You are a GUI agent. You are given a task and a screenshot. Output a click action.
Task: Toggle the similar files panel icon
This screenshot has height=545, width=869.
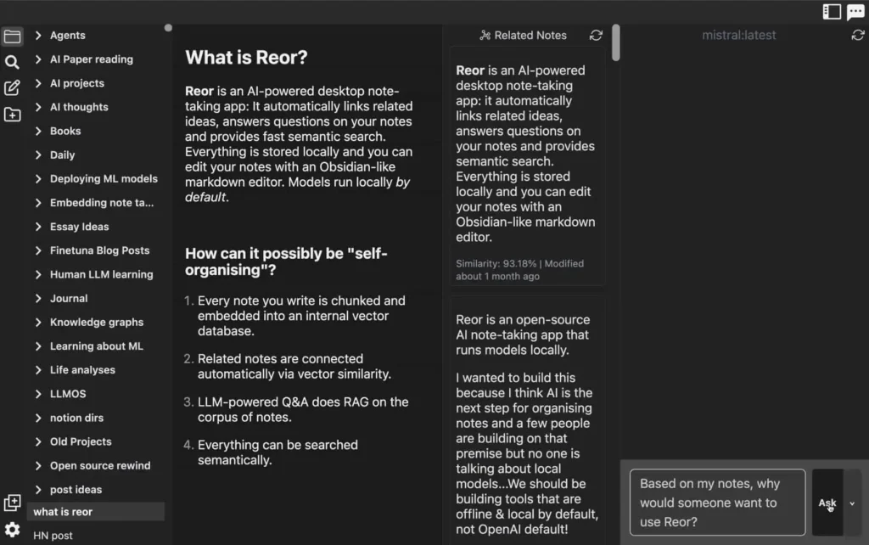tap(833, 11)
